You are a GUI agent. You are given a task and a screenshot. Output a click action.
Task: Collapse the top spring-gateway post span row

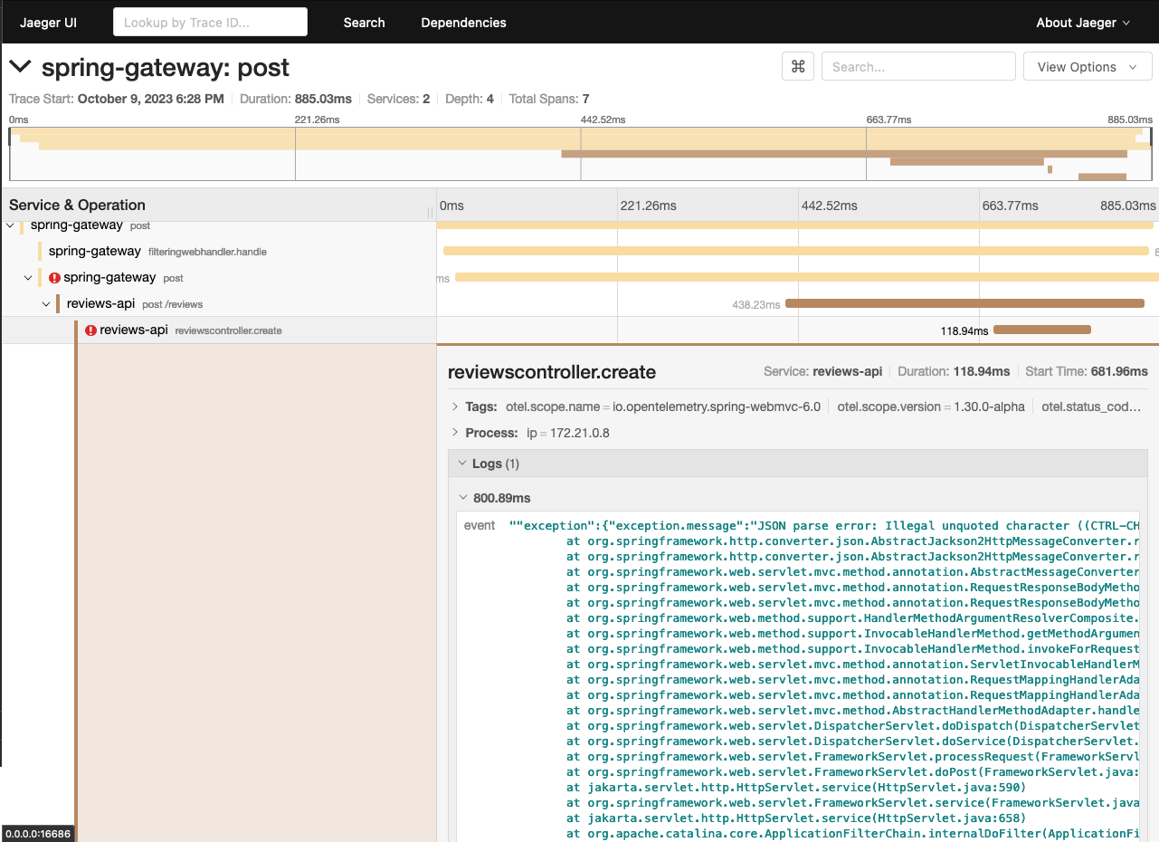10,225
